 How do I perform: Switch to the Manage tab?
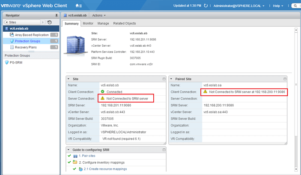103,23
